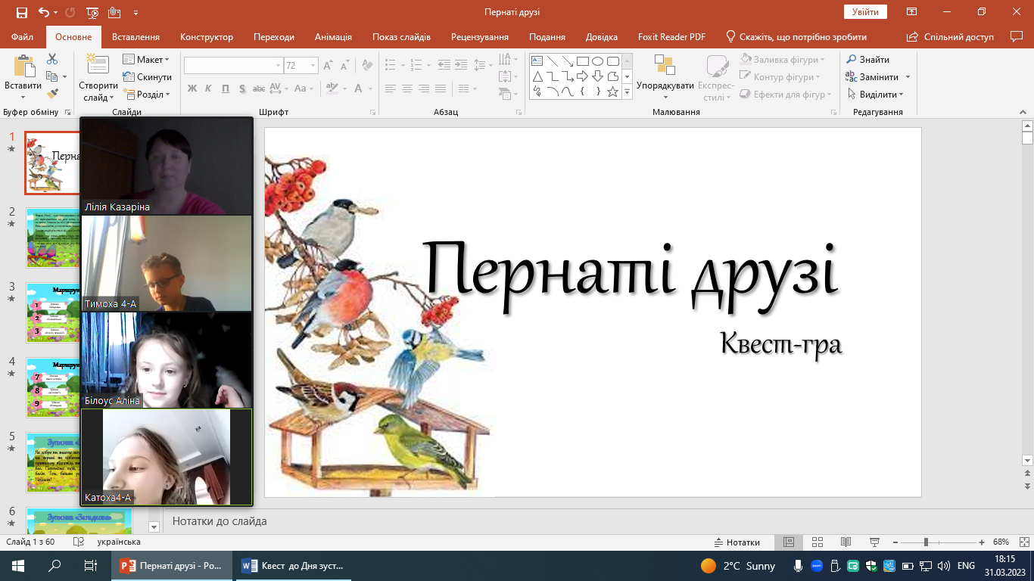The image size is (1034, 581).
Task: Toggle Bold (Ж) formatting
Action: [192, 89]
